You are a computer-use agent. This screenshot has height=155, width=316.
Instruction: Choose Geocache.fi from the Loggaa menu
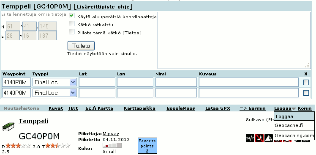click(x=294, y=125)
